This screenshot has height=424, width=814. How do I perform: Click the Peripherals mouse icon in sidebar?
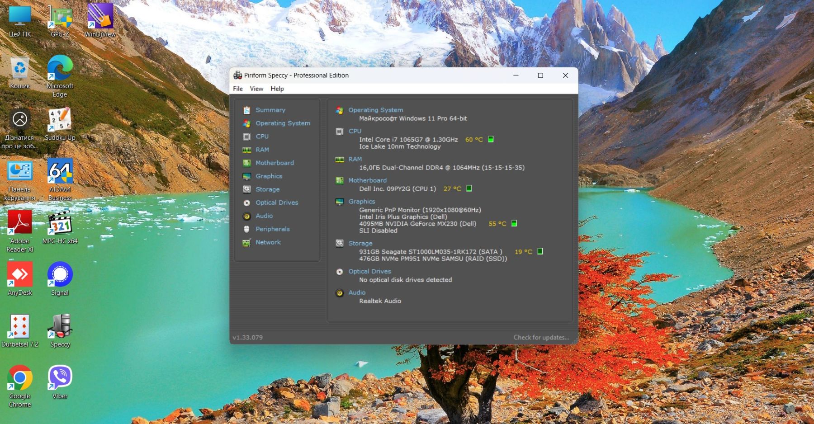(246, 229)
